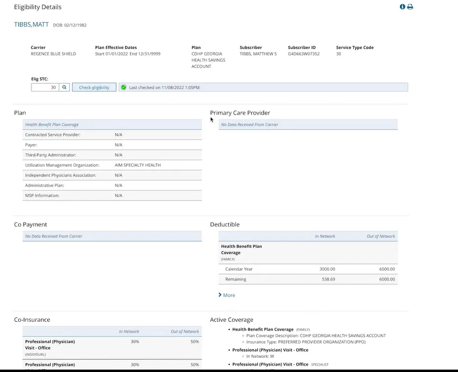Click the print icon
458x372 pixels.
410,7
